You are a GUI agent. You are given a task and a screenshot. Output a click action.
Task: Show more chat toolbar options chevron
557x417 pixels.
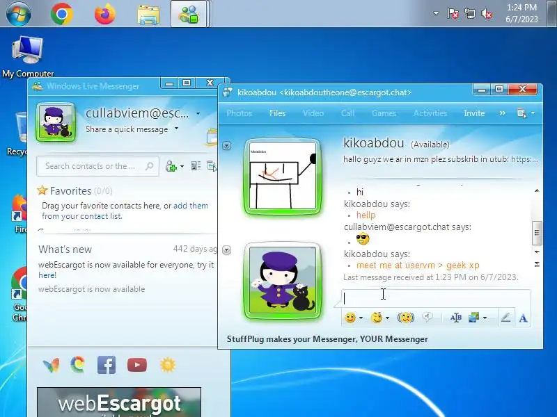(x=502, y=113)
